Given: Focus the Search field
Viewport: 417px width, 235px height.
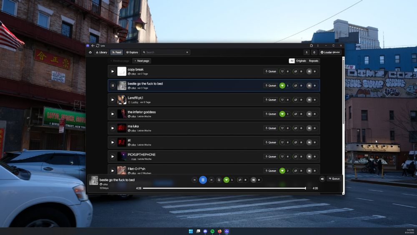Looking at the screenshot, I should (165, 53).
